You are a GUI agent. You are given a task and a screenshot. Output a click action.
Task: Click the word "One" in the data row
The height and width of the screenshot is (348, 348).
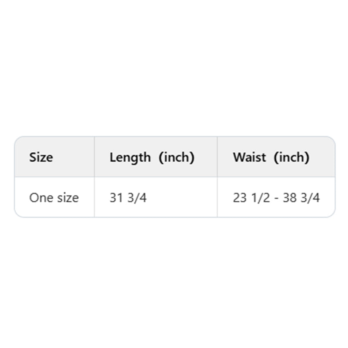coord(38,198)
